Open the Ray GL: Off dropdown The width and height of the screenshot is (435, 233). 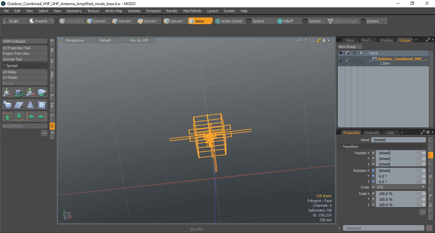(x=139, y=41)
